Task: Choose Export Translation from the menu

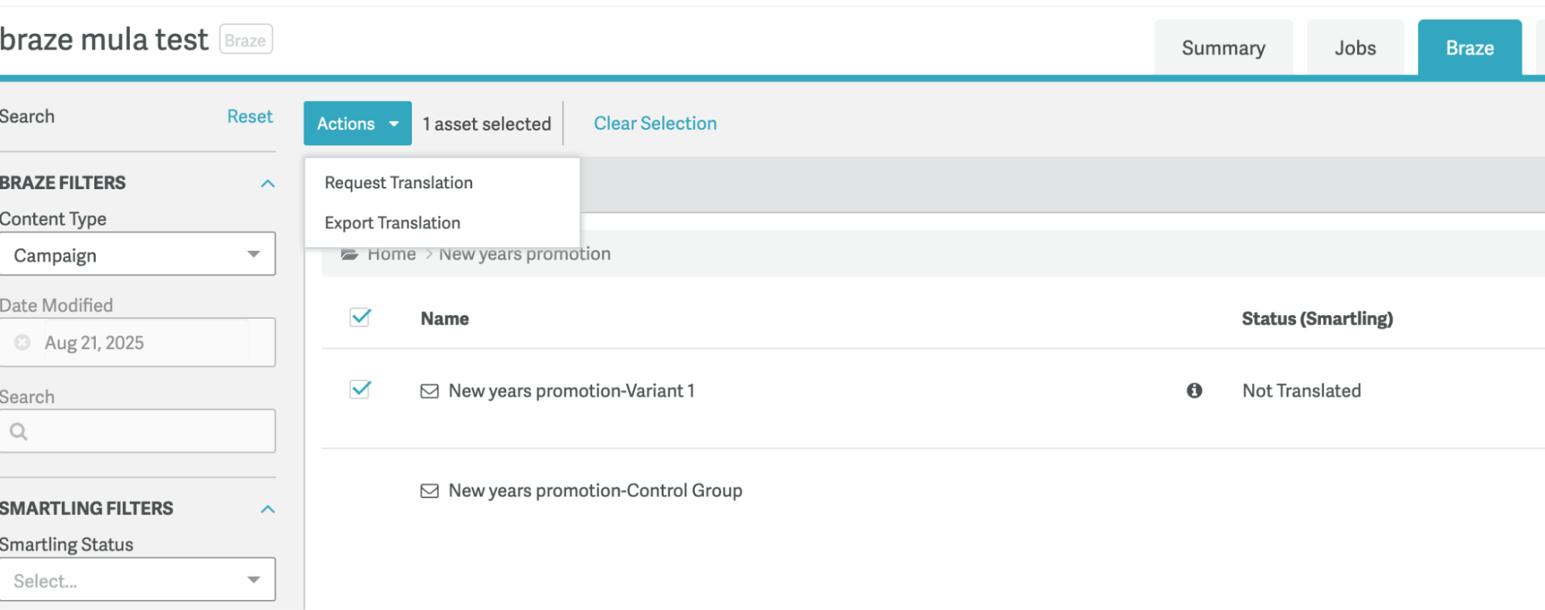Action: click(393, 223)
